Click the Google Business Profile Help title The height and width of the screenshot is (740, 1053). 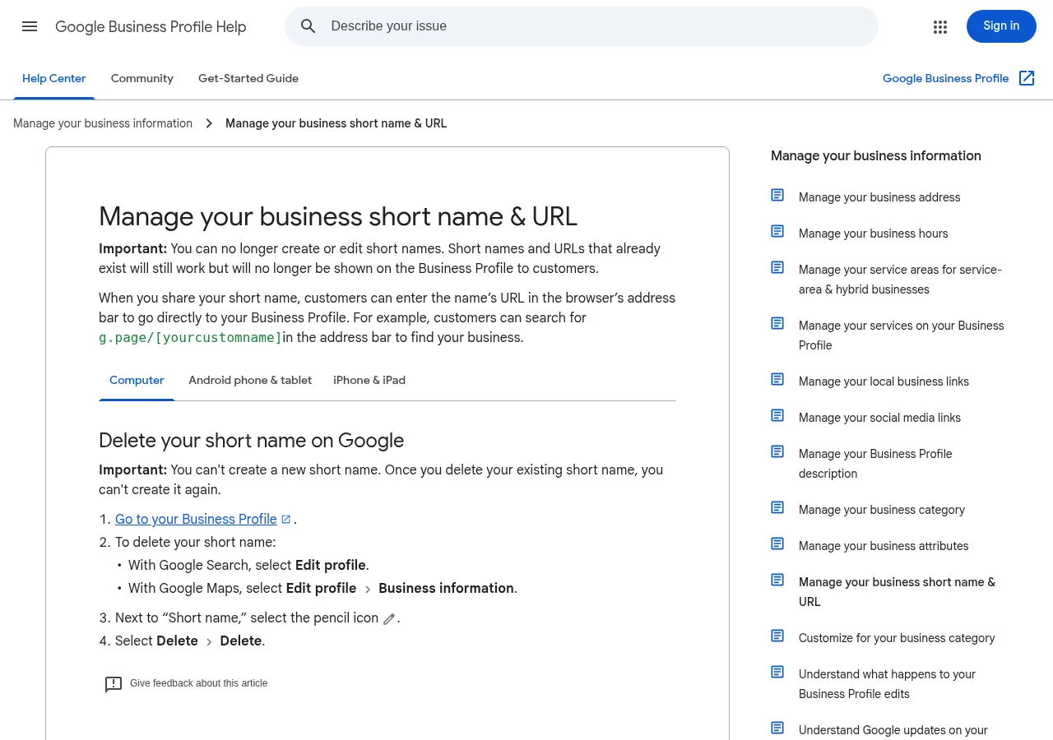tap(151, 27)
